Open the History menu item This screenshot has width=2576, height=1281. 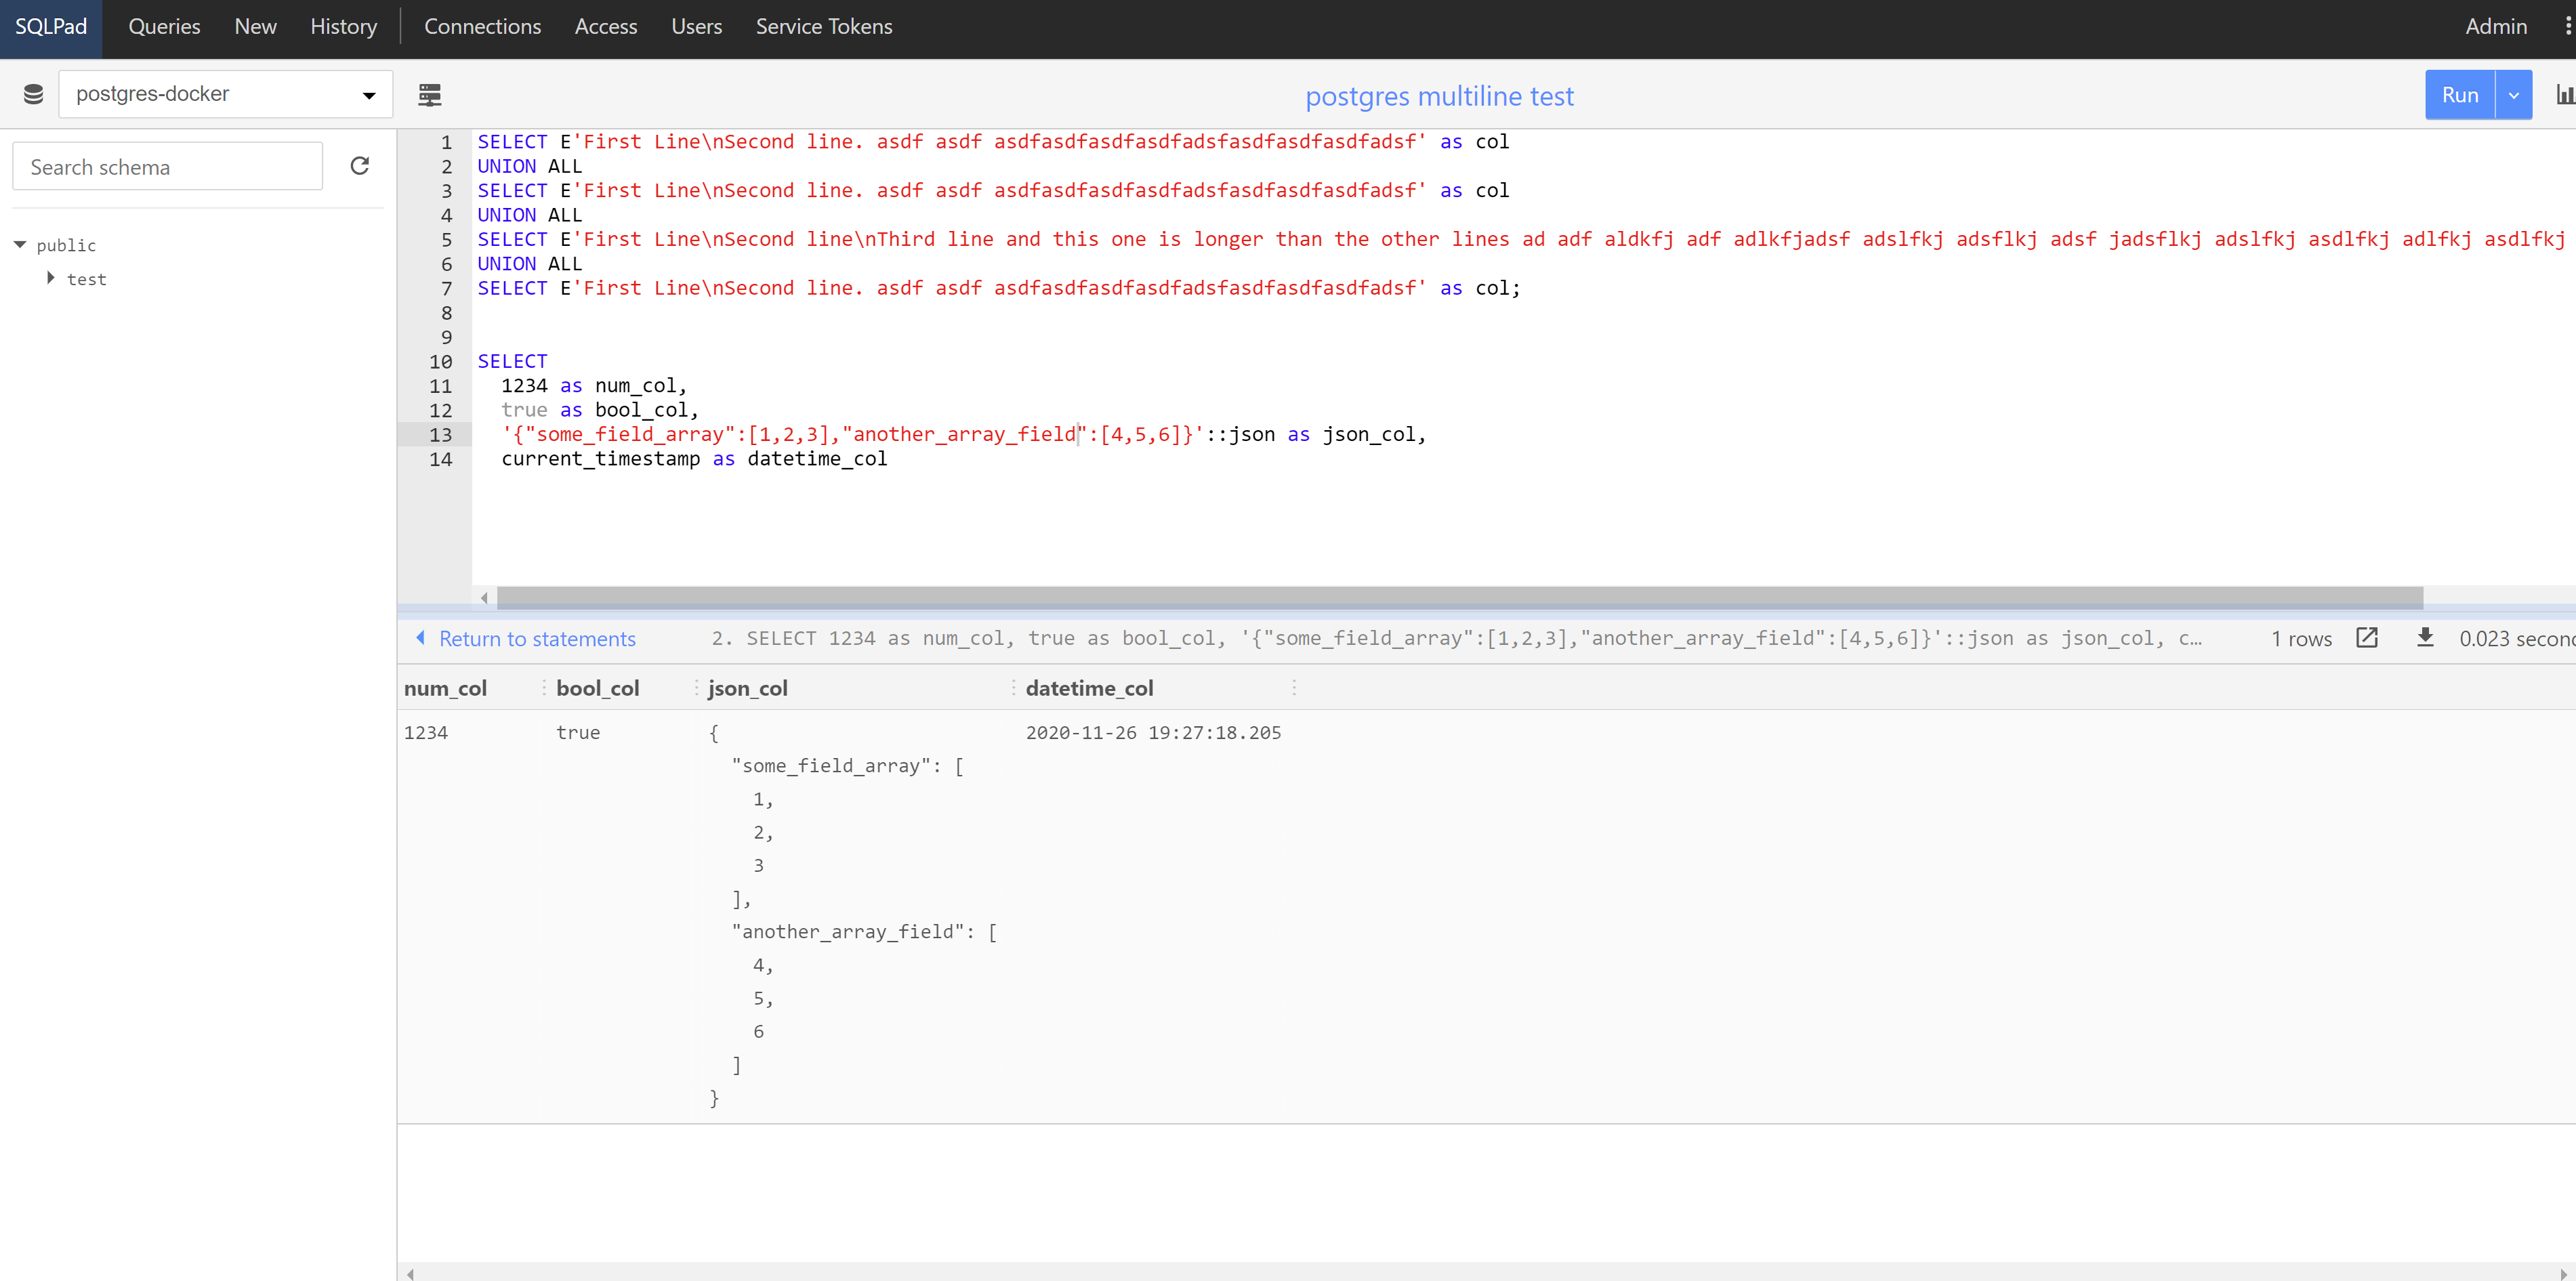[343, 26]
